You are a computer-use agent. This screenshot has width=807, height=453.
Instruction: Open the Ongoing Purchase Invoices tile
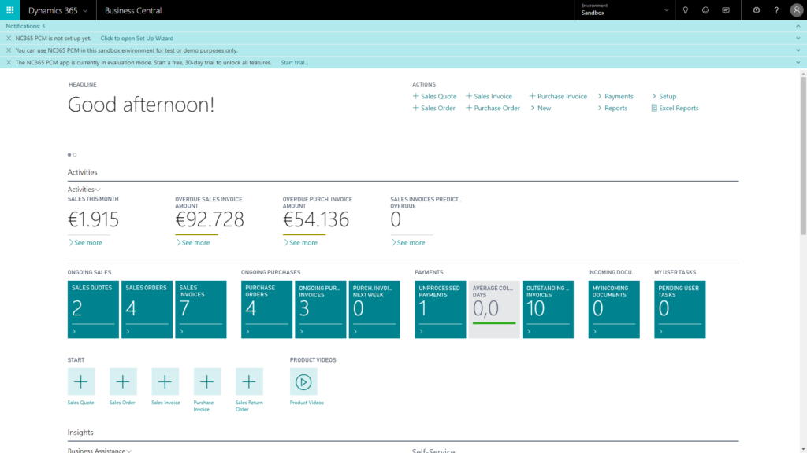coord(321,309)
